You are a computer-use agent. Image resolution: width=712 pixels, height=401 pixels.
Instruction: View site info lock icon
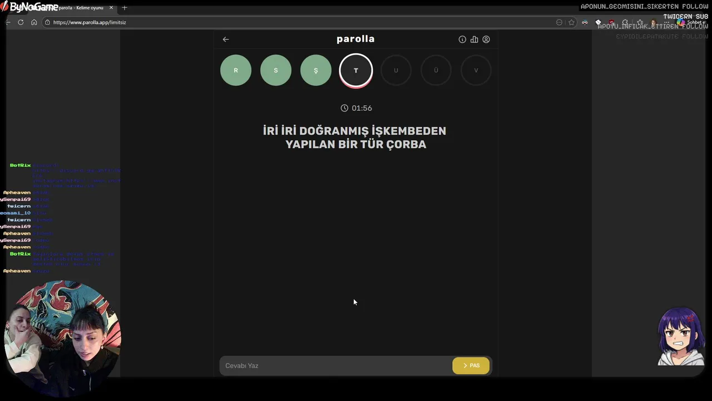[x=48, y=22]
